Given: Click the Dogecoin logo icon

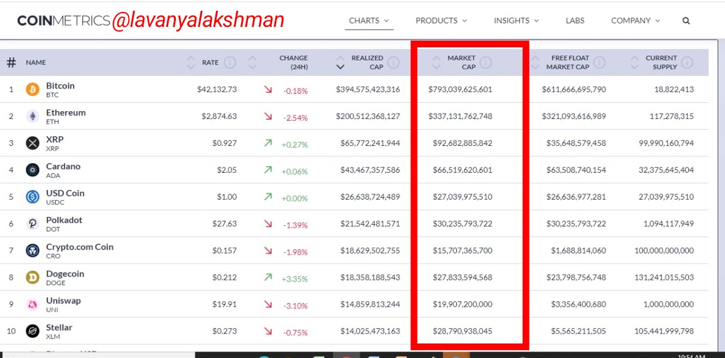Looking at the screenshot, I should tap(32, 278).
